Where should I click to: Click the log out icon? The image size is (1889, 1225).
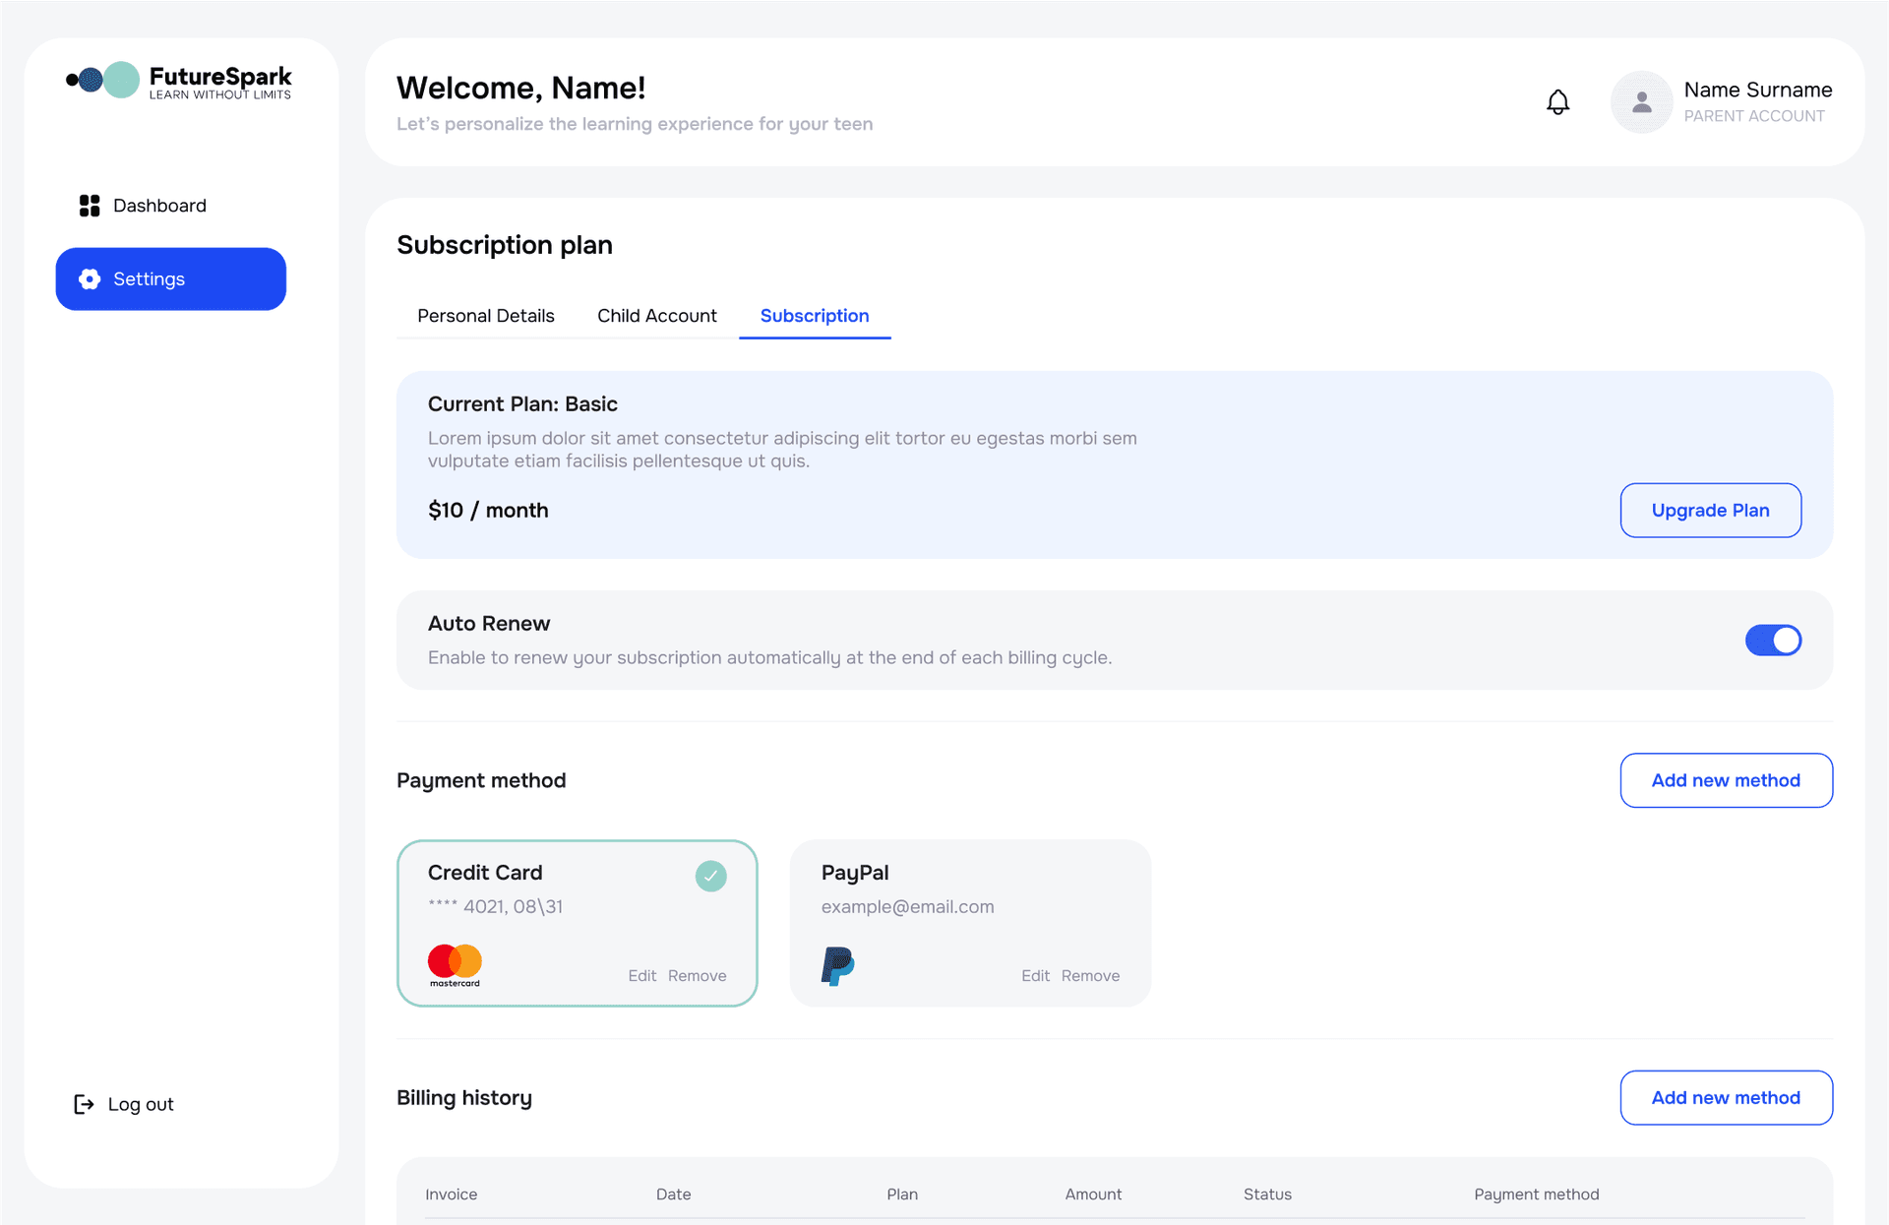pos(83,1104)
